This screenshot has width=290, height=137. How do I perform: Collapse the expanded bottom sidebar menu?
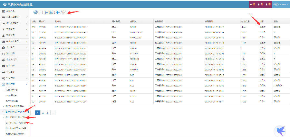27,84
